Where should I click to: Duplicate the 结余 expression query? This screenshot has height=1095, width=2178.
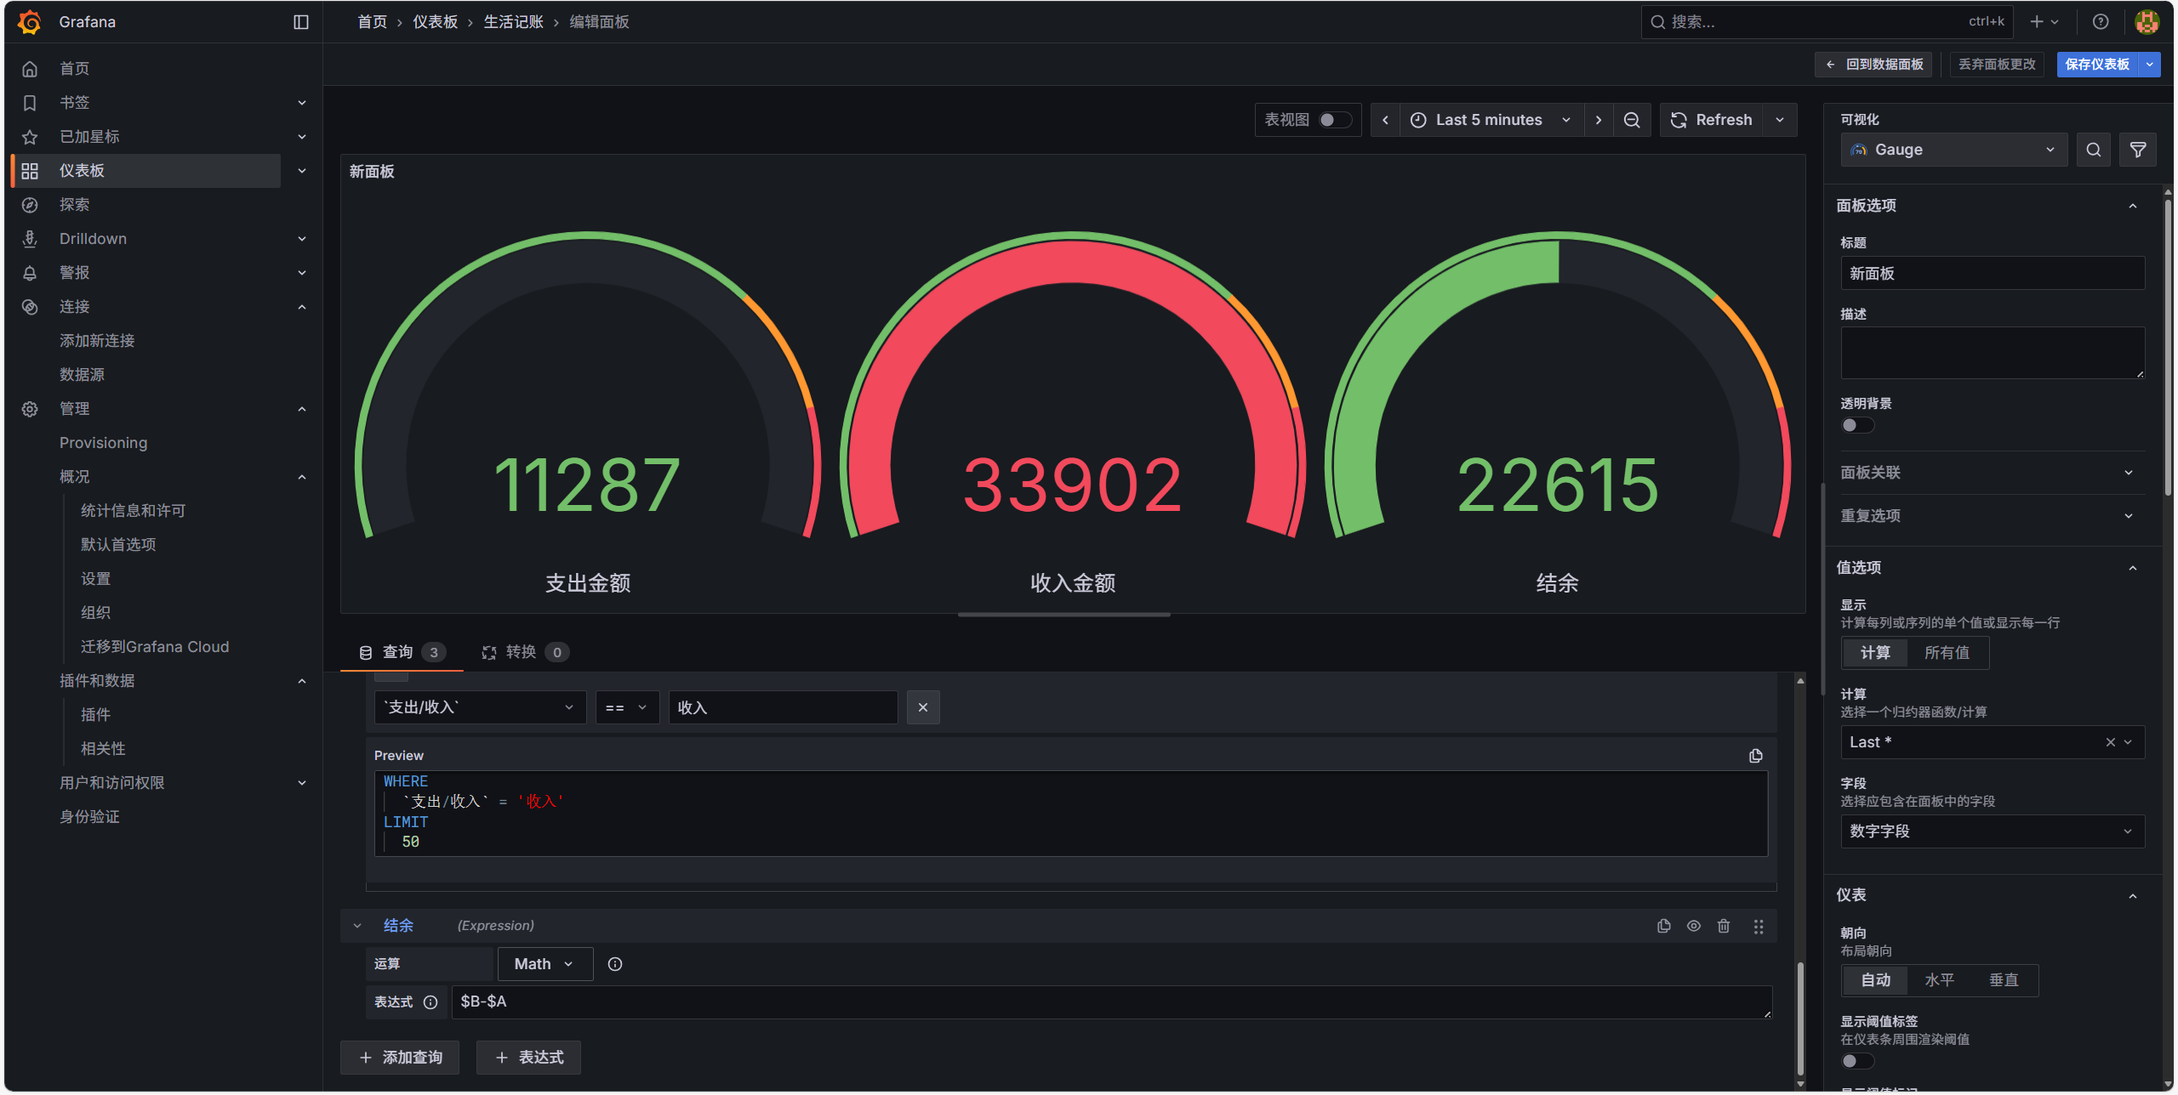tap(1664, 926)
